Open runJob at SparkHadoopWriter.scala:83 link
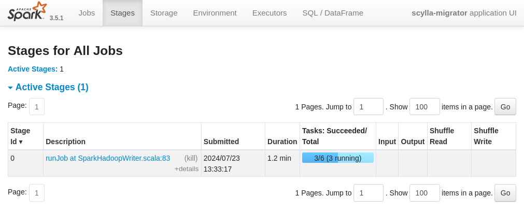This screenshot has height=210, width=524. (x=108, y=158)
